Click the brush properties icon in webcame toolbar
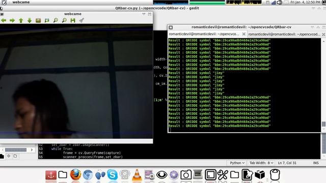The width and height of the screenshot is (326, 183). 81,20
